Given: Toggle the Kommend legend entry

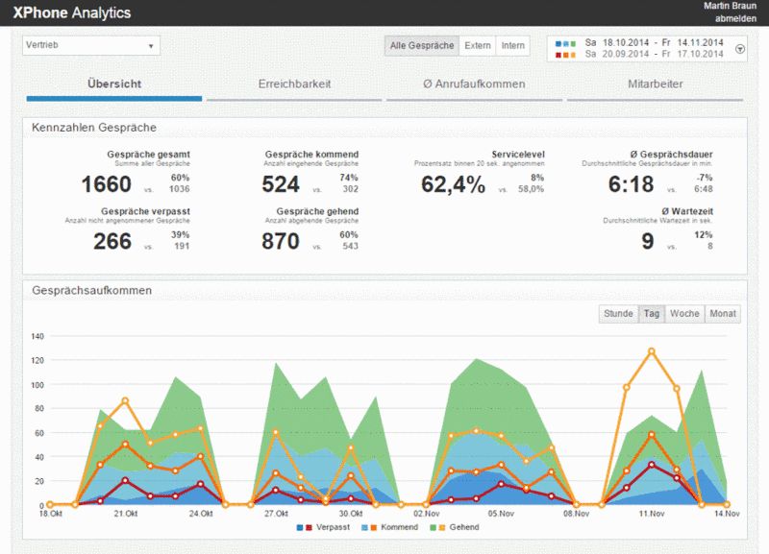Looking at the screenshot, I should click(390, 527).
